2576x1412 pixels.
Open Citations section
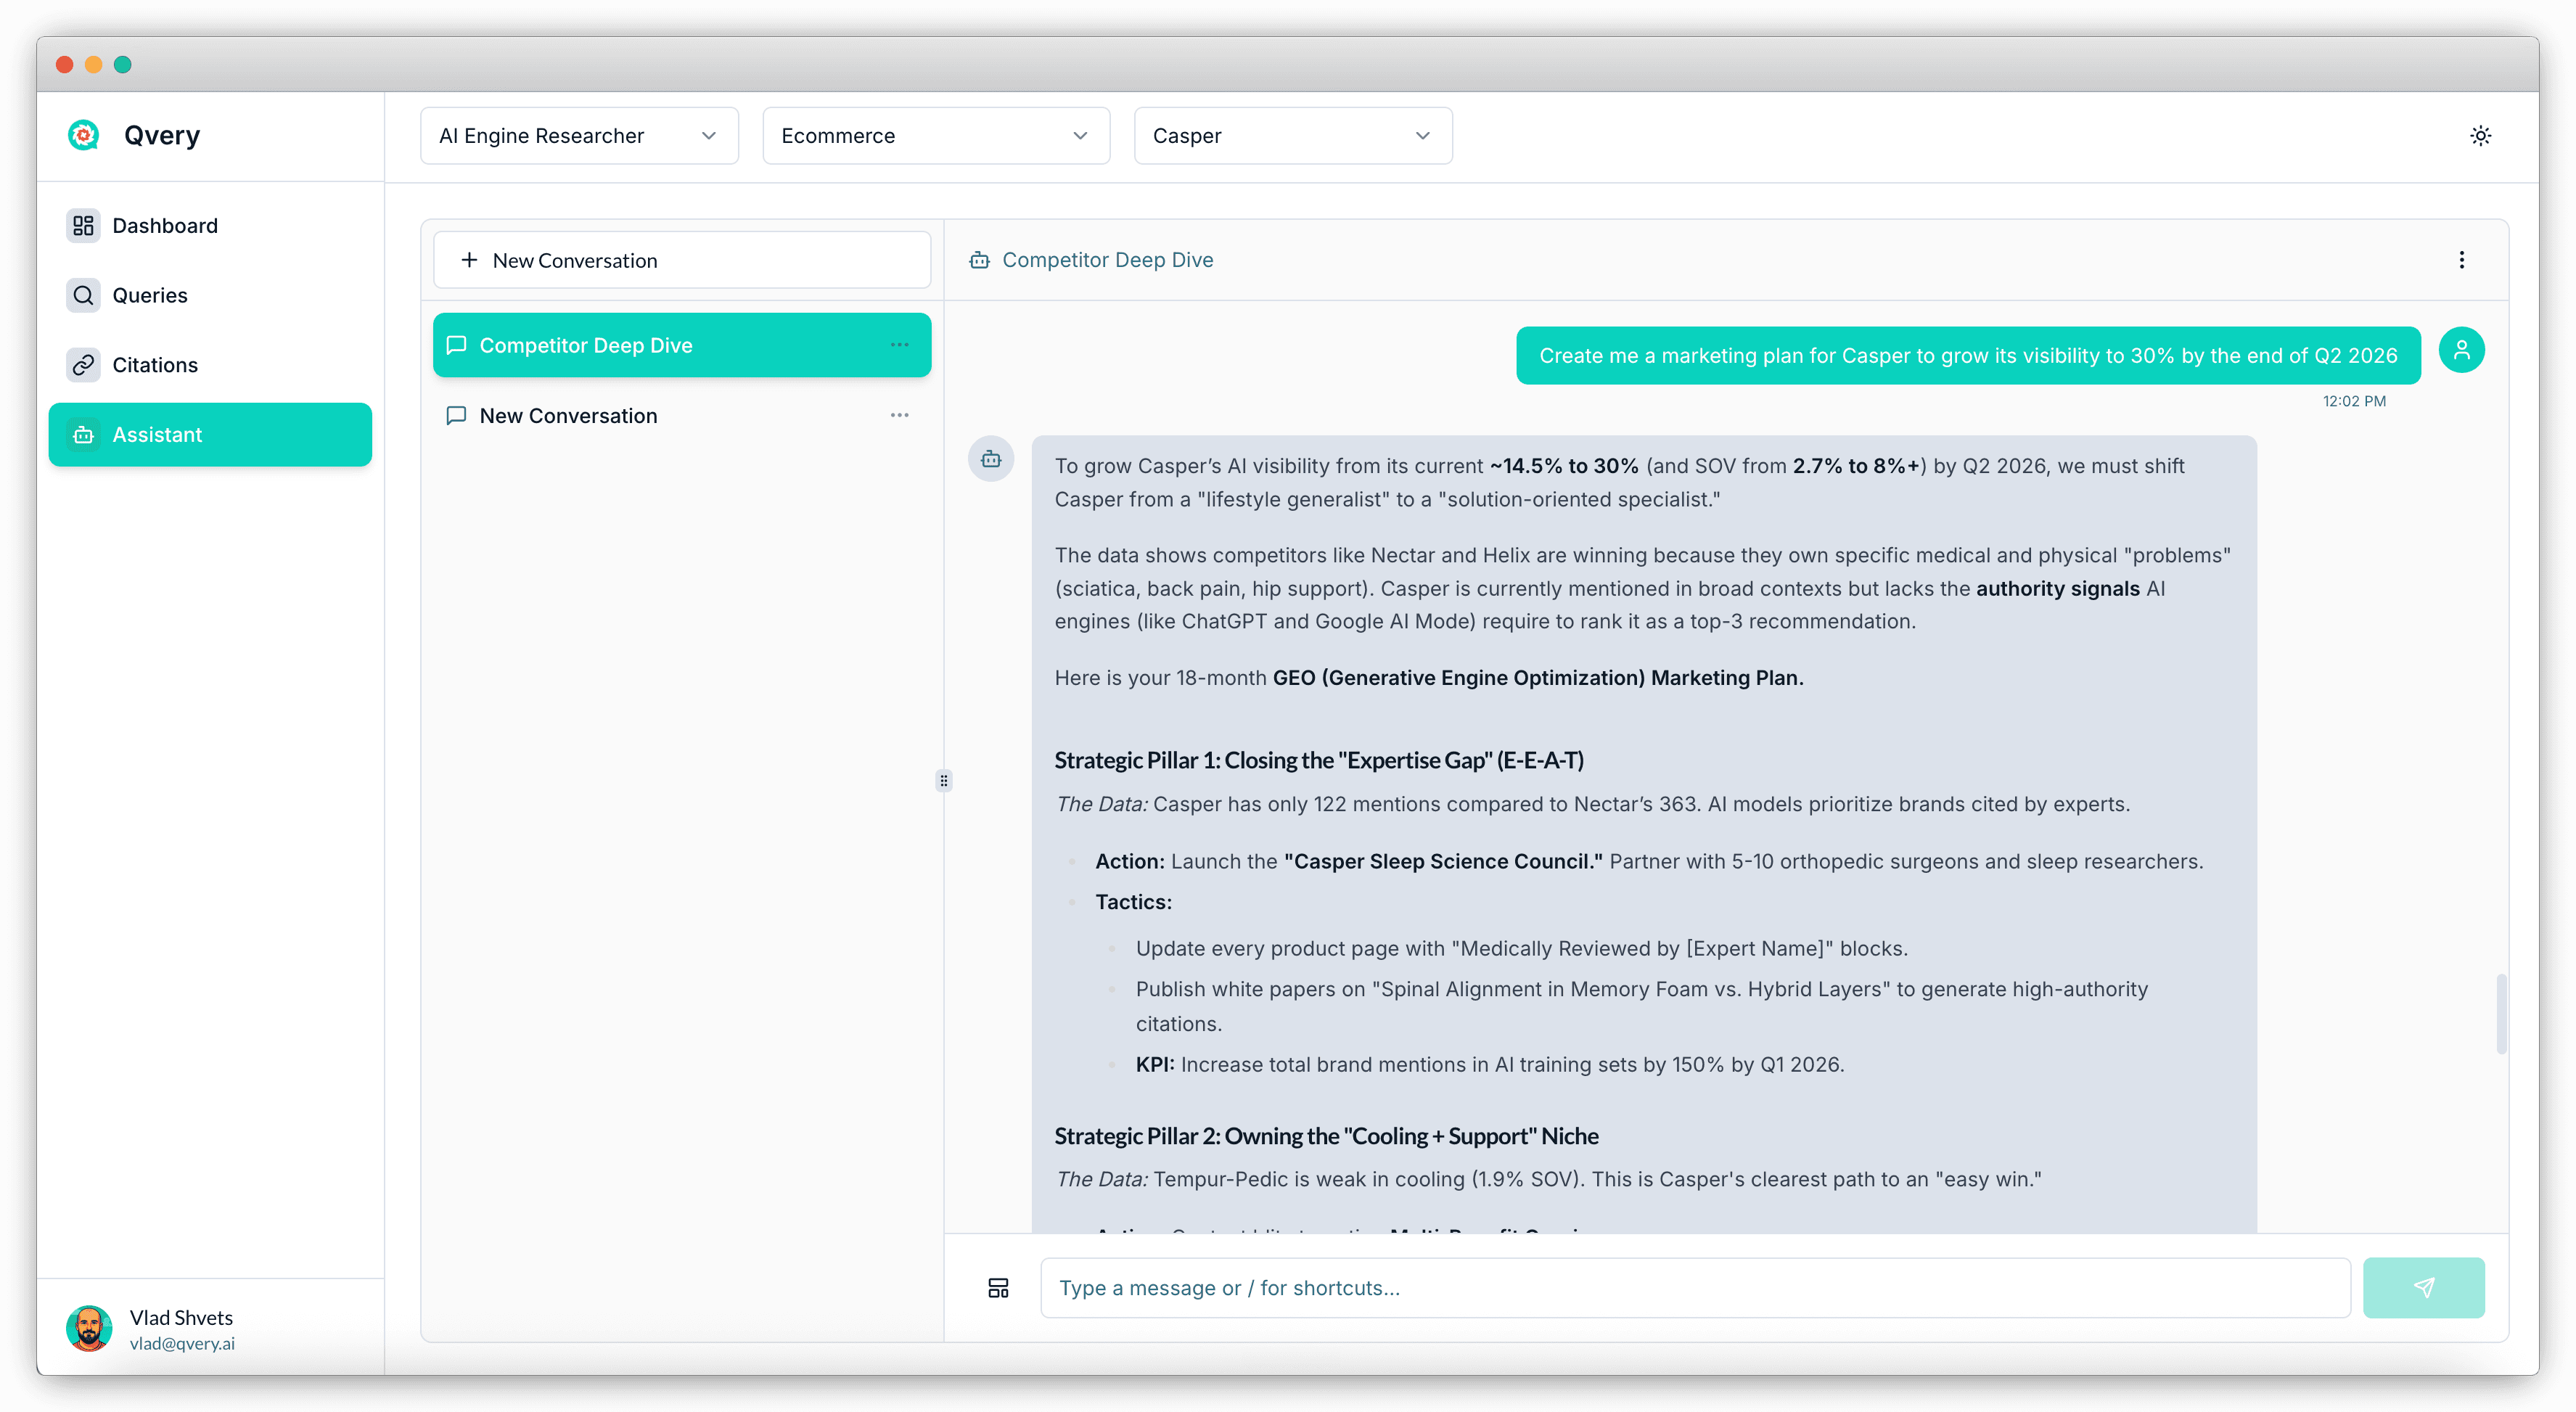coord(210,365)
